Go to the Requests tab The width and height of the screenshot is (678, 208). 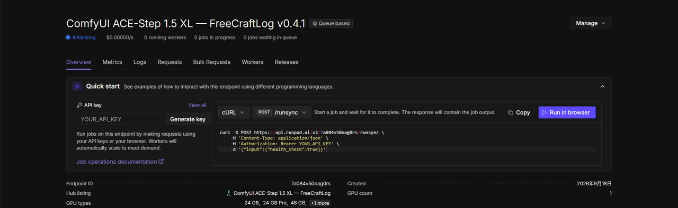point(169,62)
